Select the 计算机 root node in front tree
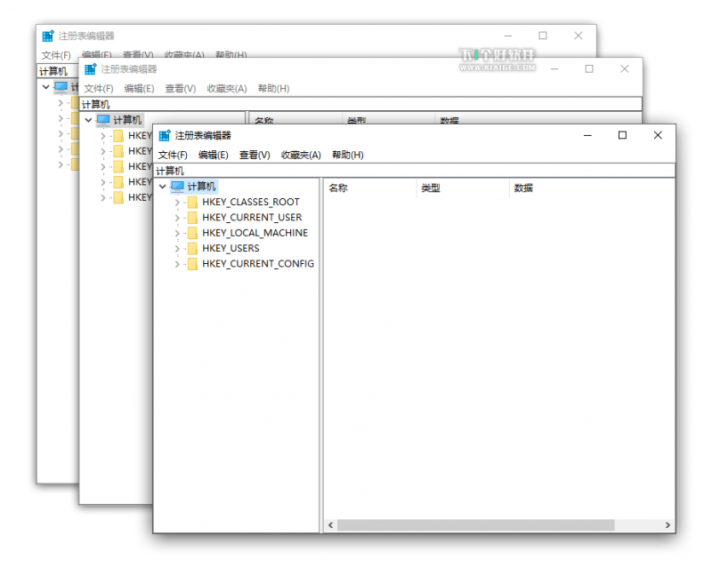The height and width of the screenshot is (568, 712). pyautogui.click(x=202, y=187)
